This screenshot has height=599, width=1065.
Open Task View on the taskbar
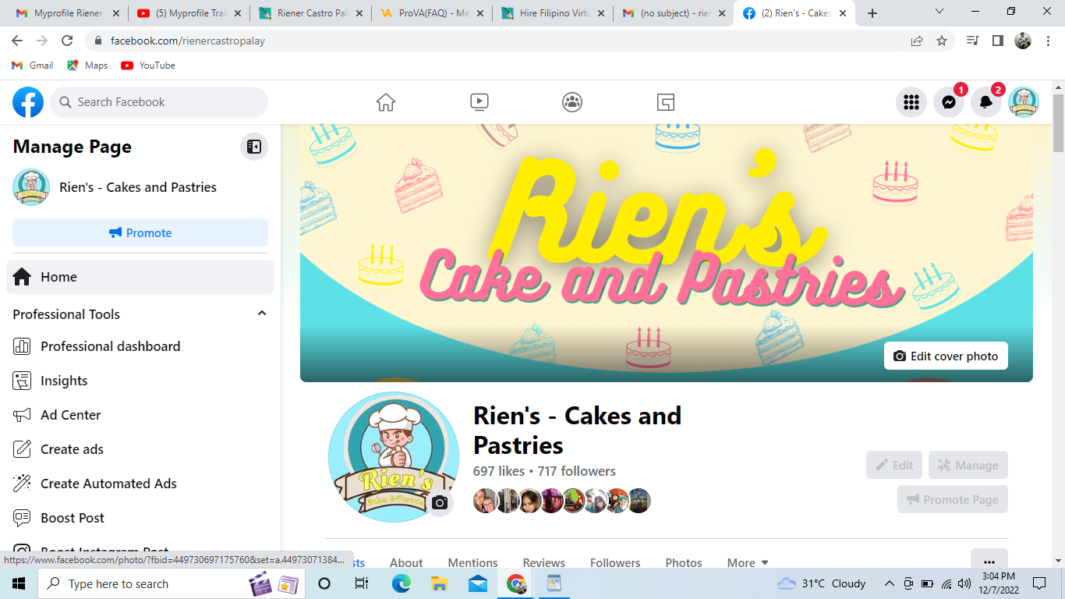(362, 583)
